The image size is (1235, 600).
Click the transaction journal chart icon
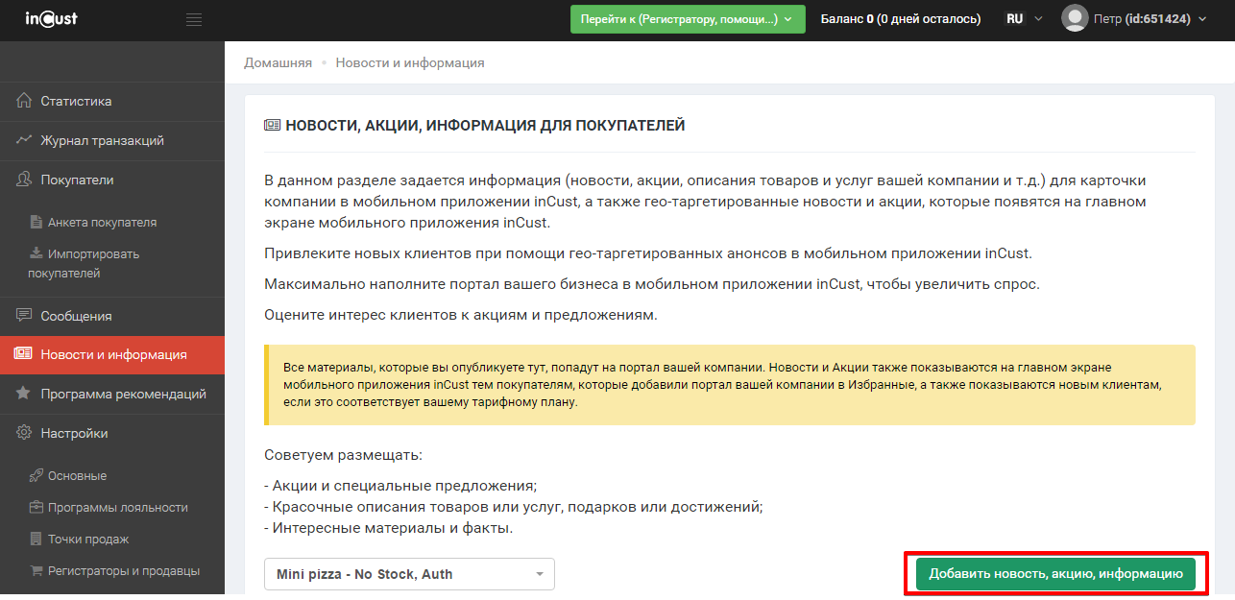pyautogui.click(x=24, y=140)
